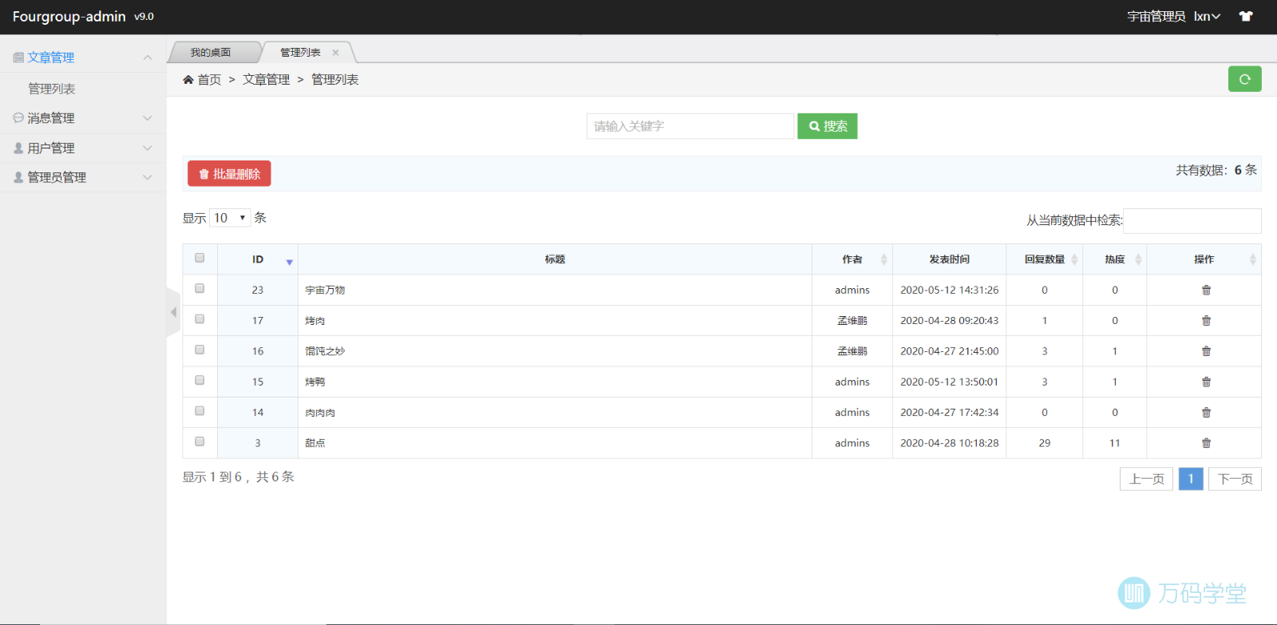Click the Fourgroup-admin logo title
The height and width of the screenshot is (625, 1277).
[x=69, y=17]
